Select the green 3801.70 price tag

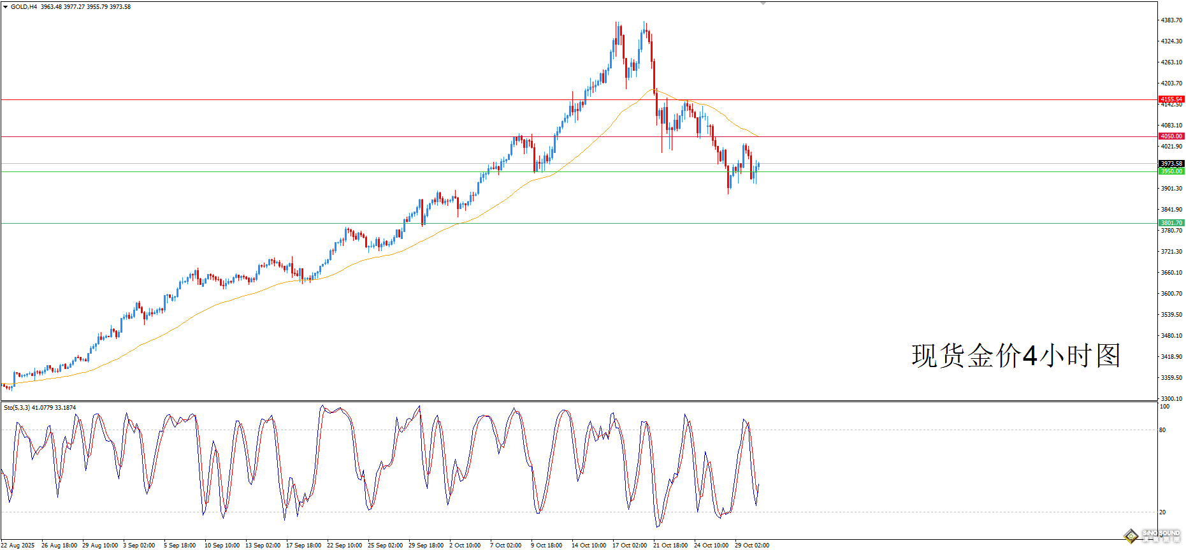click(1171, 223)
